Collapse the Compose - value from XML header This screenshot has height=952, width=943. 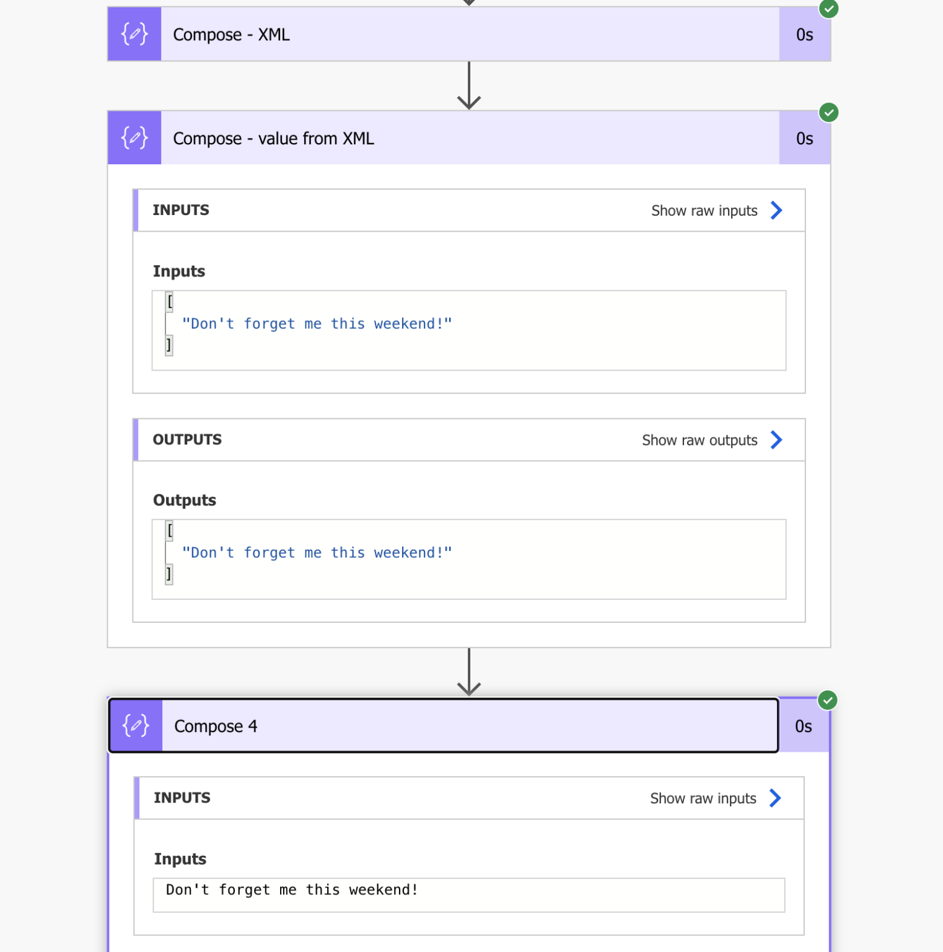469,138
